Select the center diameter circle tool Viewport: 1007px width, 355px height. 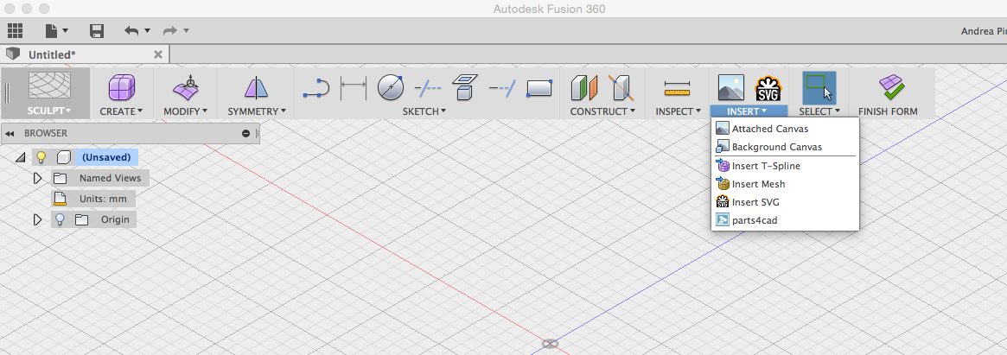click(x=392, y=88)
